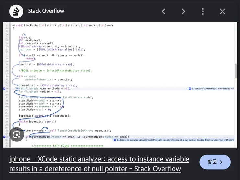Click the "while([openList count])" code line

(x=37, y=122)
